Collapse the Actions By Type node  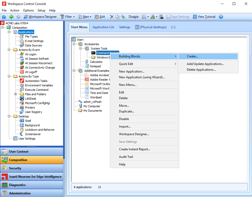click(x=9, y=76)
